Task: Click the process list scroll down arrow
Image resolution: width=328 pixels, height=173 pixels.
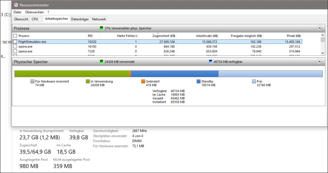Action: [x=323, y=53]
